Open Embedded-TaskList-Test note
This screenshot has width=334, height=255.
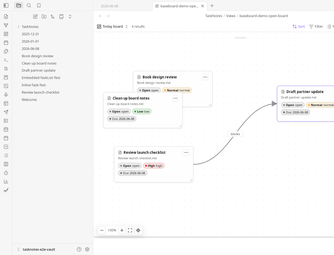coord(41,78)
